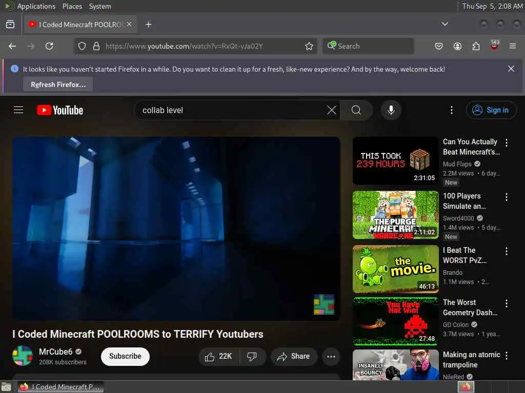Open options for 100 Players Simulate video

coord(506,197)
